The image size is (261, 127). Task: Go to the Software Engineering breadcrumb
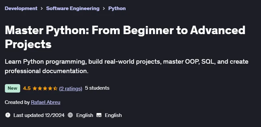pyautogui.click(x=73, y=8)
